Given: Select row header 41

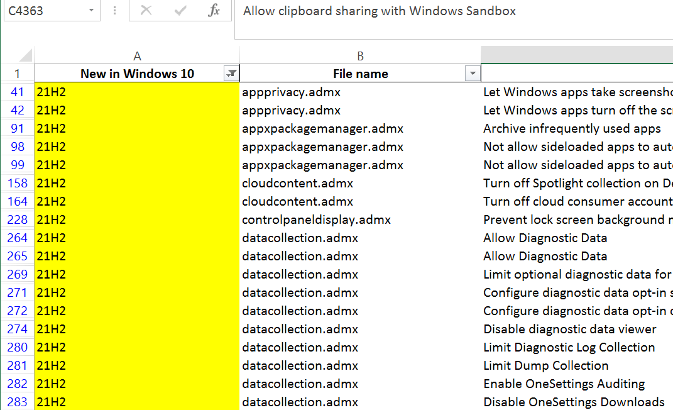Looking at the screenshot, I should pyautogui.click(x=17, y=92).
